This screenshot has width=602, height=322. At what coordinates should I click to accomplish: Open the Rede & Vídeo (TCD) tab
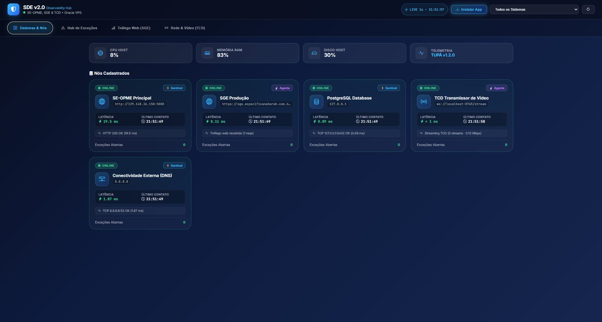(x=185, y=28)
